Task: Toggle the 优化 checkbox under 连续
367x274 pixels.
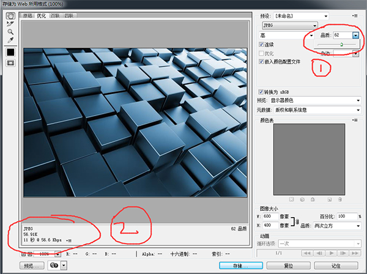Action: (261, 53)
